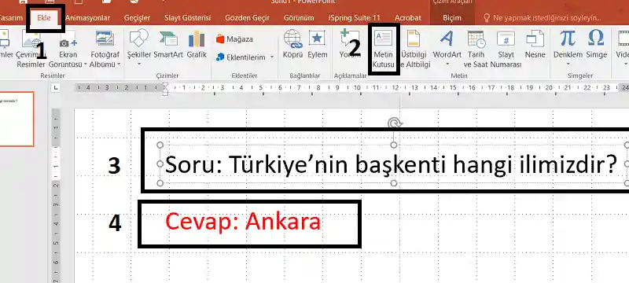Open Fotoğraf Albümü photo album tool
The image size is (629, 283).
coord(105,50)
